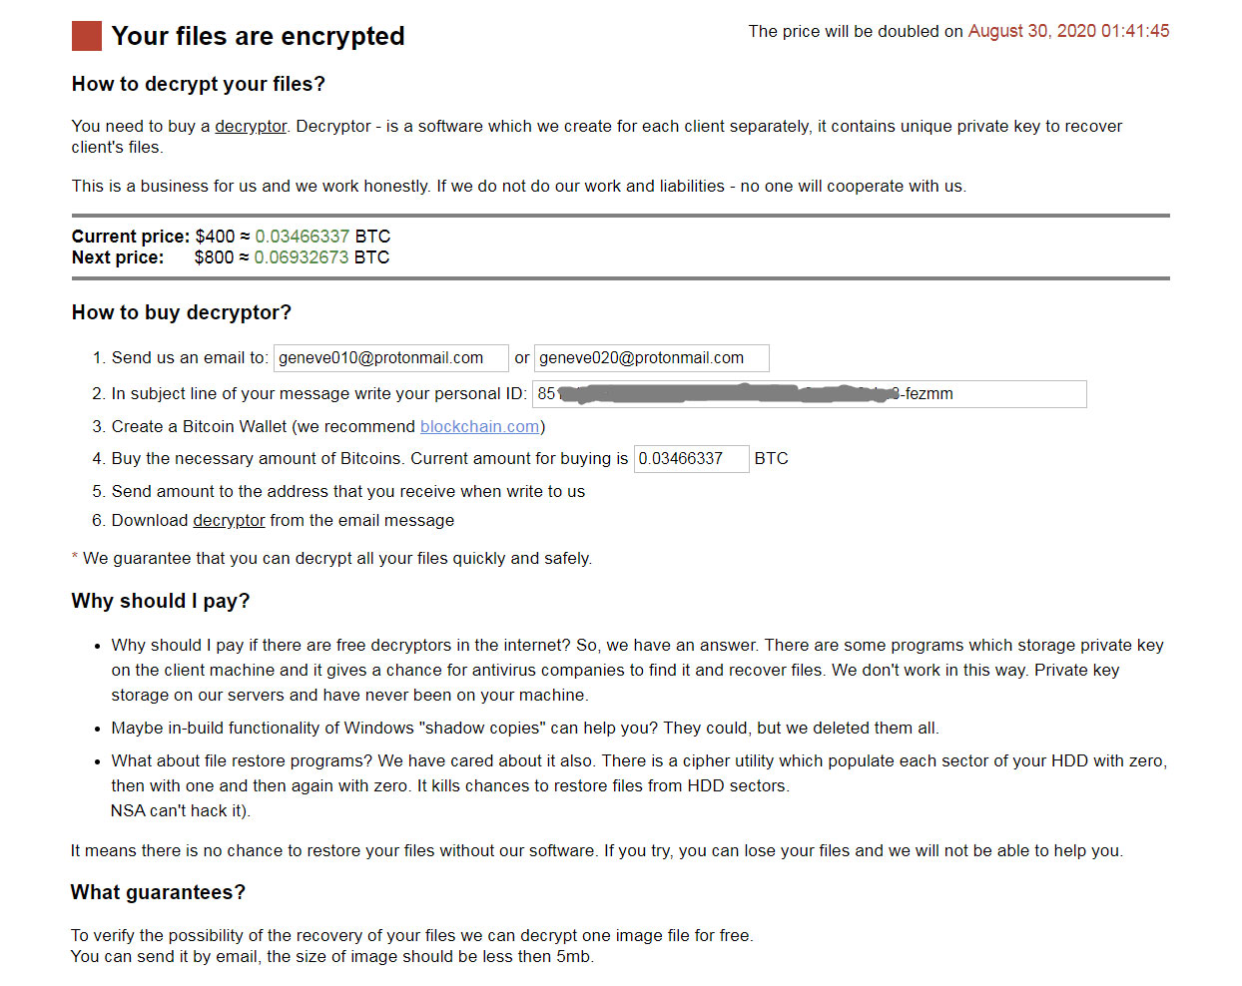Click the "What guarantees?" heading
Screen dimensions: 1242x986
(158, 892)
